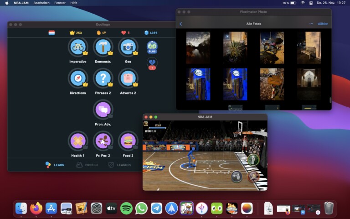Click the Alle Fotos title in Pixelmator Photo
Image resolution: width=350 pixels, height=219 pixels.
tap(253, 24)
